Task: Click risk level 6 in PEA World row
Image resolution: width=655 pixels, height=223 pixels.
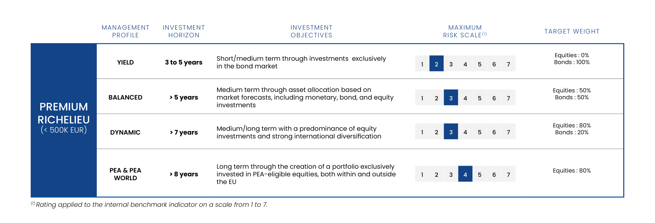Action: point(494,174)
